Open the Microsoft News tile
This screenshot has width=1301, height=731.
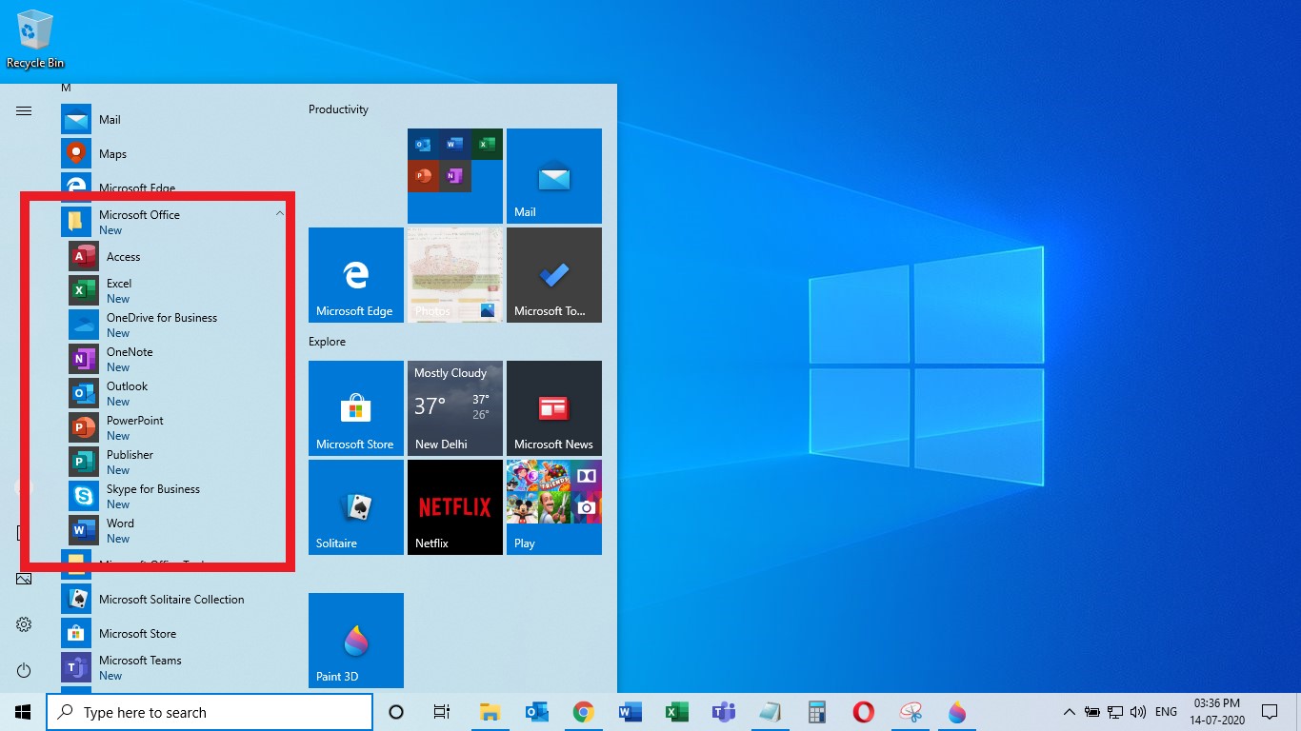[x=554, y=408]
